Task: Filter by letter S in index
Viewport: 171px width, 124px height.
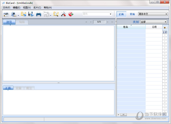Action: click(x=165, y=90)
